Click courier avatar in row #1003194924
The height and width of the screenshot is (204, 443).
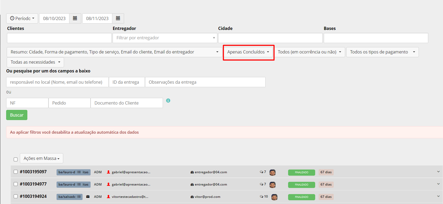(274, 197)
